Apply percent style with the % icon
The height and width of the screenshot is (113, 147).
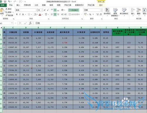pyautogui.click(x=90, y=14)
